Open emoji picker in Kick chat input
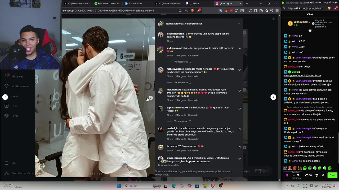 298,175
